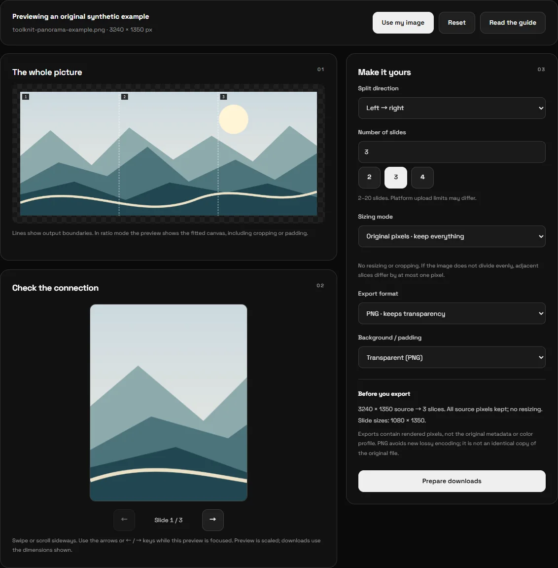Image resolution: width=558 pixels, height=568 pixels.
Task: Click Prepare downloads button
Action: (x=452, y=481)
